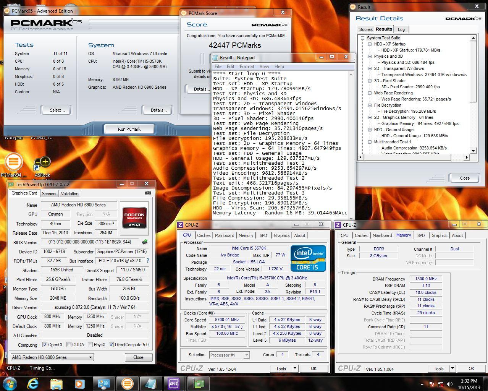The height and width of the screenshot is (391, 488).
Task: Launch Internet Explorer from the taskbar
Action: (x=33, y=383)
